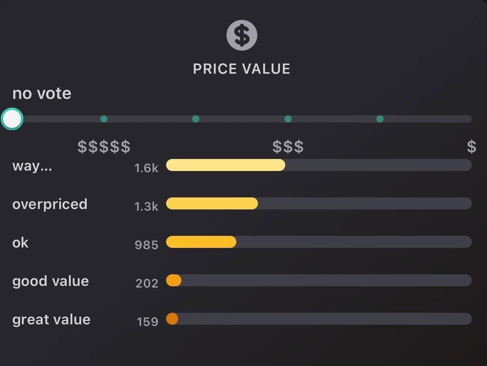Click the 1.6k vote bar for way overpriced

(x=225, y=165)
